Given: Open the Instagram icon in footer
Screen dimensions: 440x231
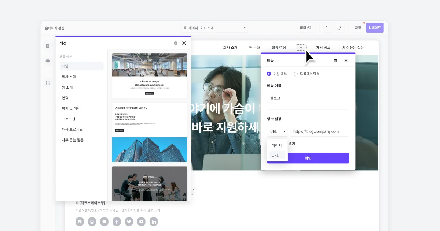Looking at the screenshot, I should [x=92, y=221].
